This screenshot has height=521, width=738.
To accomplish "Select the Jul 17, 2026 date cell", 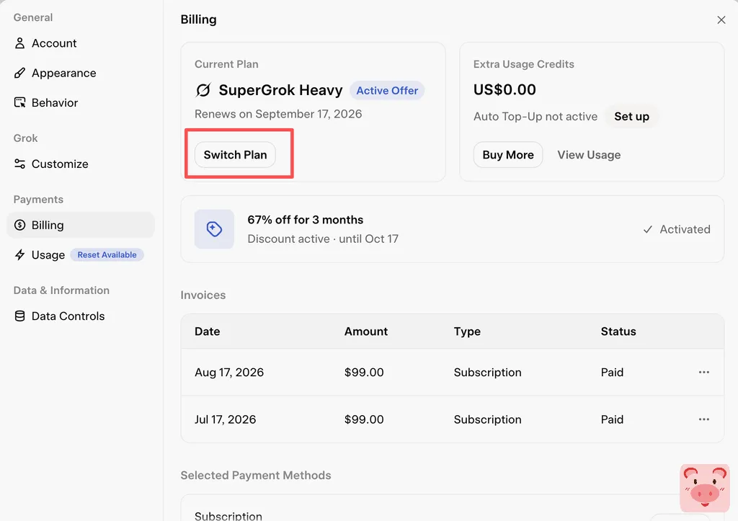I will (x=226, y=419).
